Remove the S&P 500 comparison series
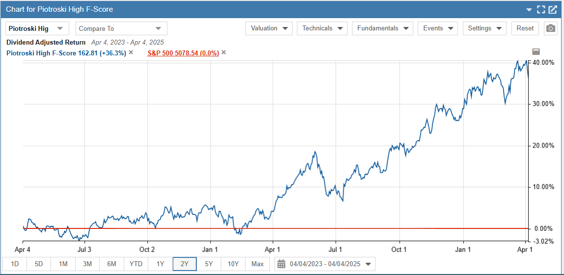 224,52
